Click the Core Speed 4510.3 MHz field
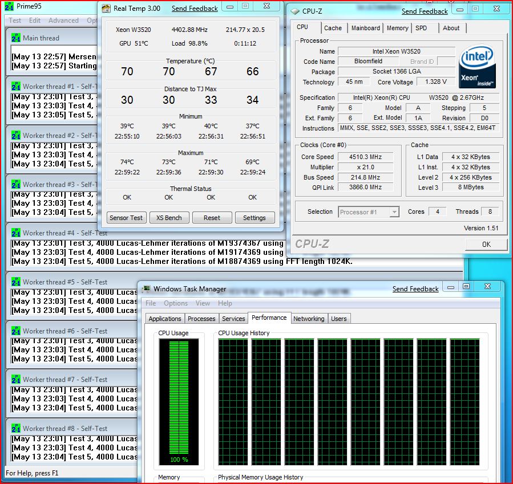 coord(365,157)
